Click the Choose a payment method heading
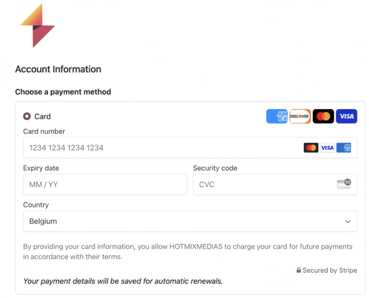Viewport: 369px width, 298px height. [x=63, y=92]
